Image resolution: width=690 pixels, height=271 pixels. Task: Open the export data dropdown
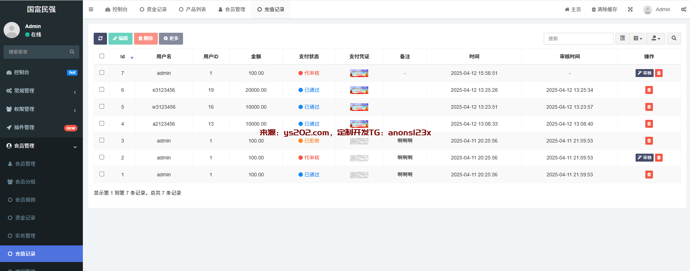point(656,39)
